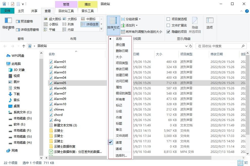Open the address bar history dropdown
Viewport: 250px width, 166px height.
[186, 46]
